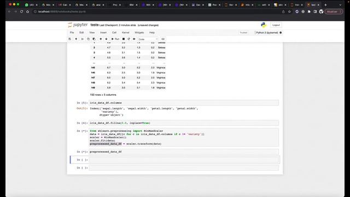This screenshot has width=350, height=197.
Task: Click the Trusted notebook indicator
Action: 243,33
